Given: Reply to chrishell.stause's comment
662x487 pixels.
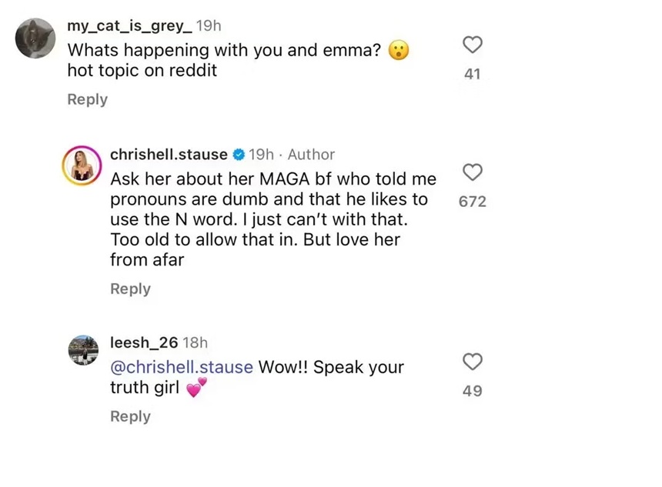Looking at the screenshot, I should click(x=130, y=289).
